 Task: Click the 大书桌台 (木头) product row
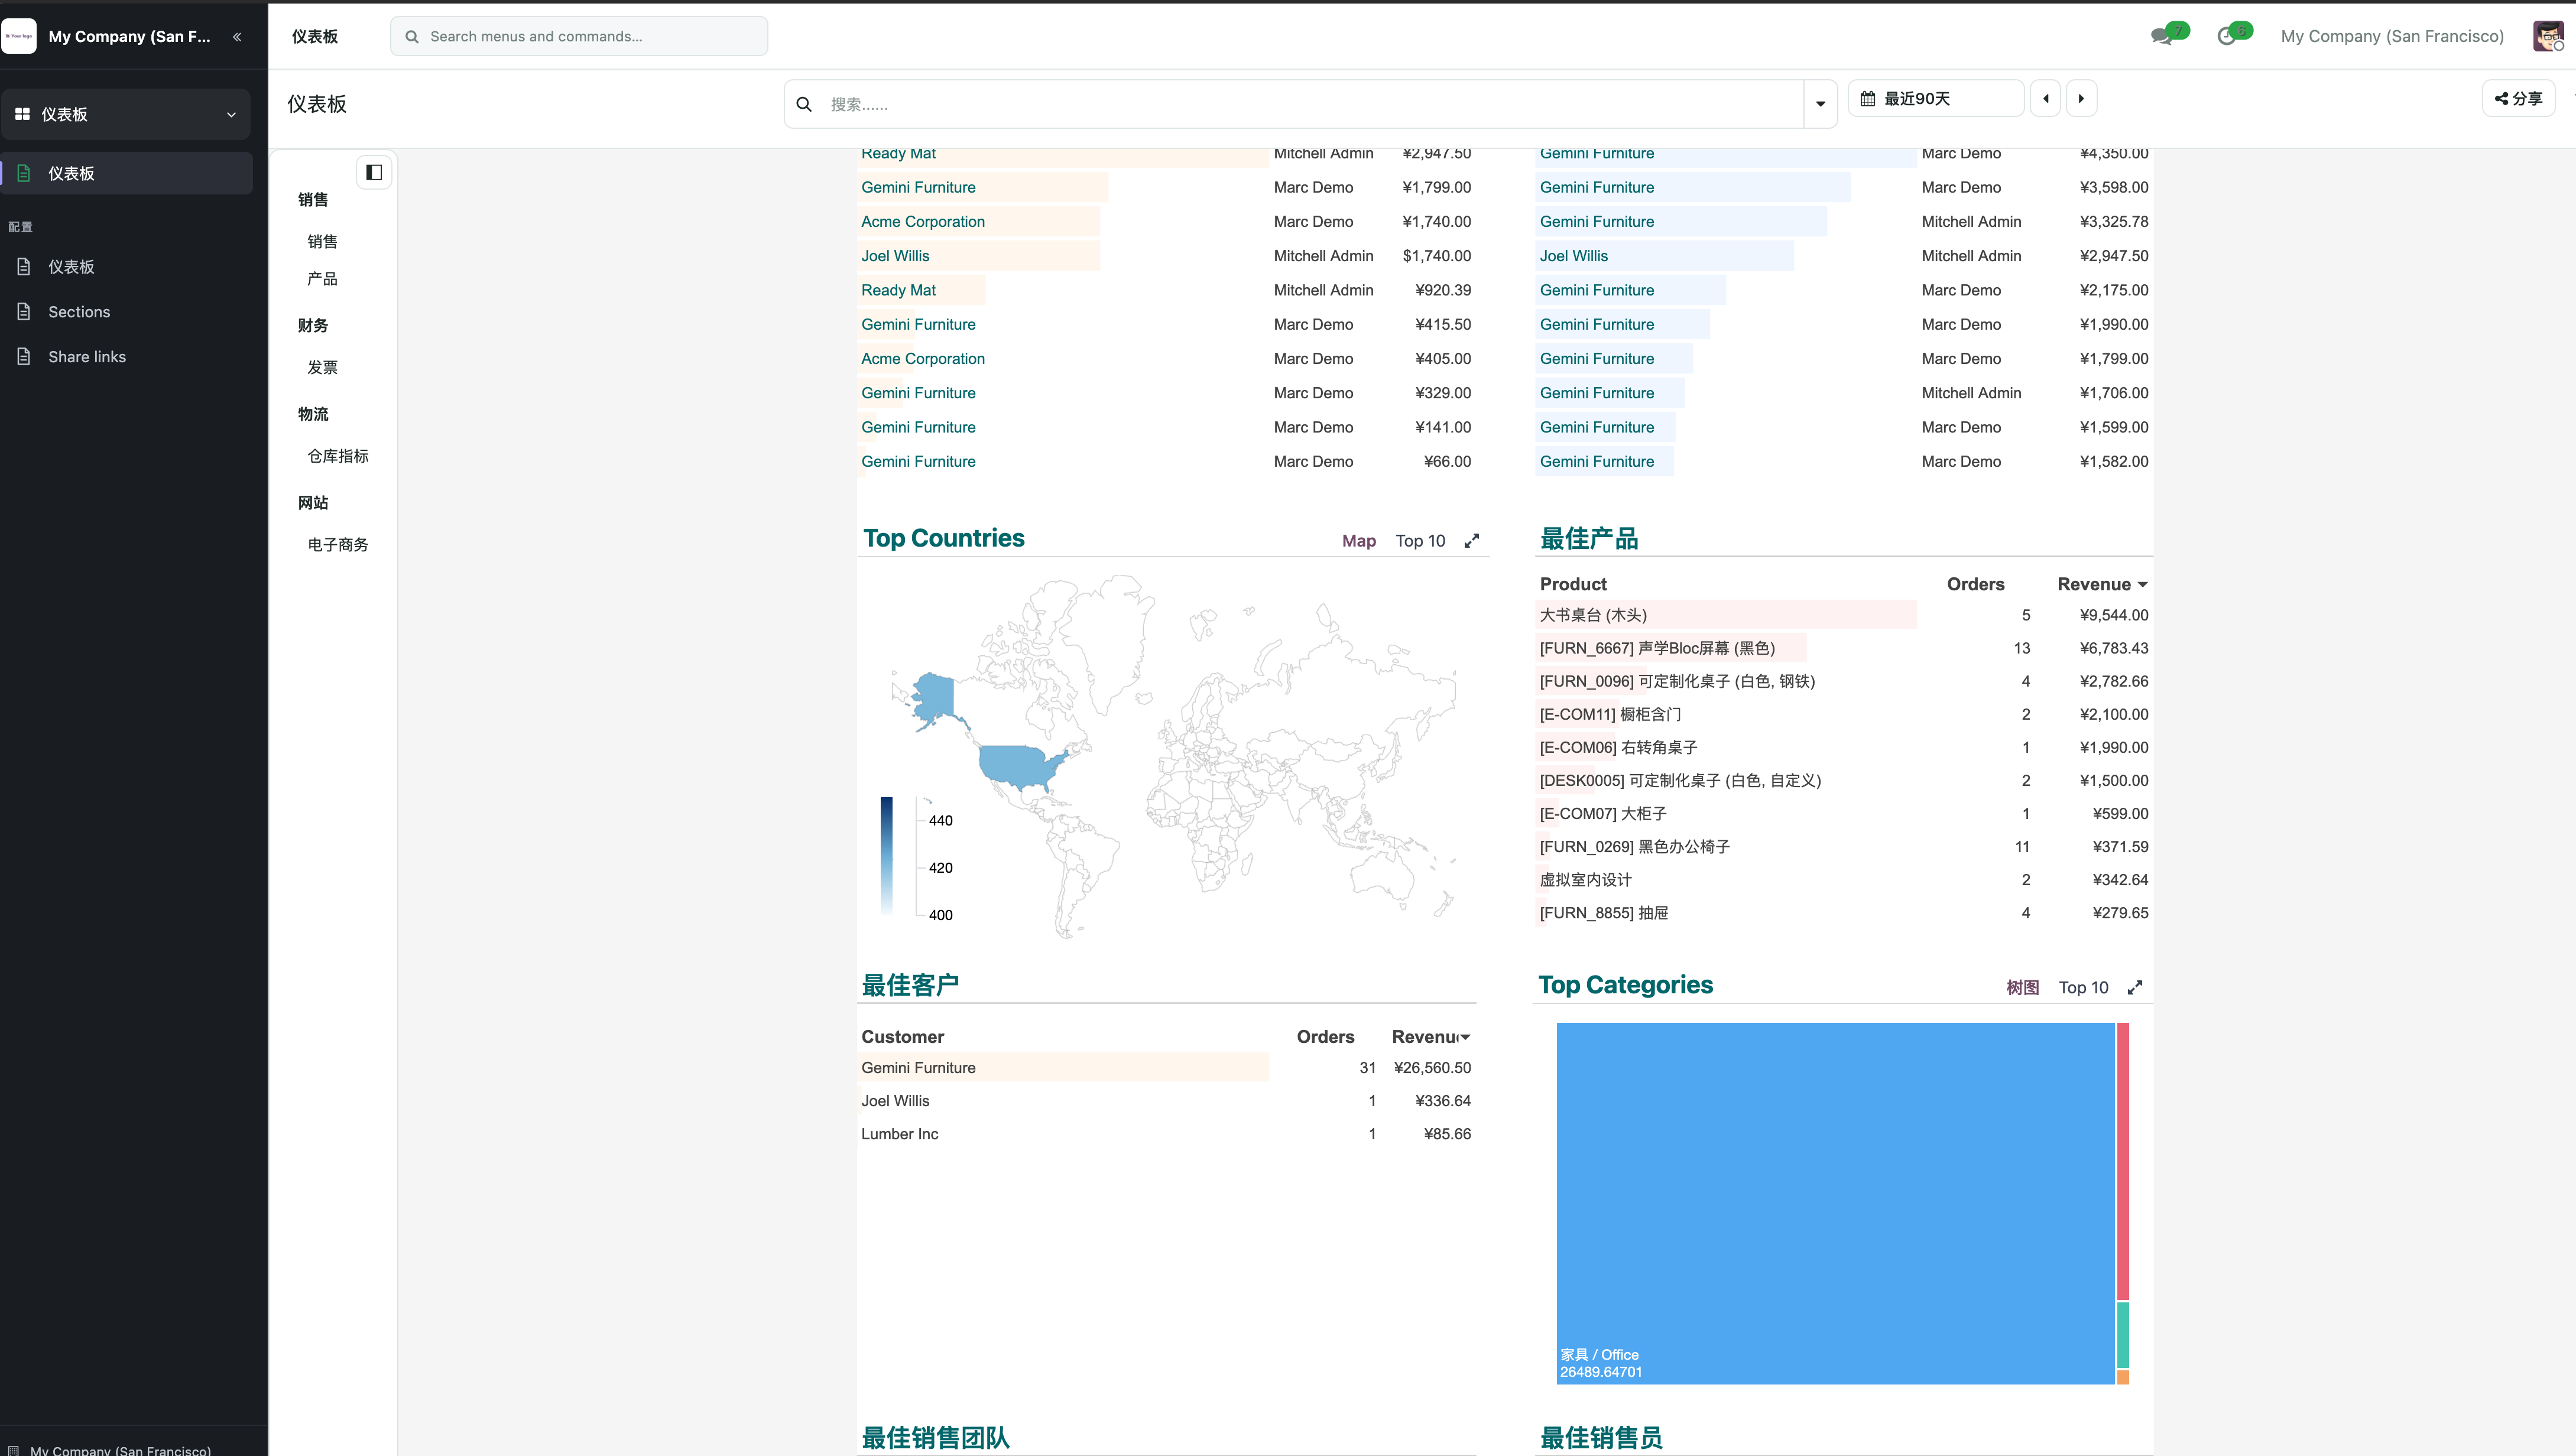coord(1843,615)
